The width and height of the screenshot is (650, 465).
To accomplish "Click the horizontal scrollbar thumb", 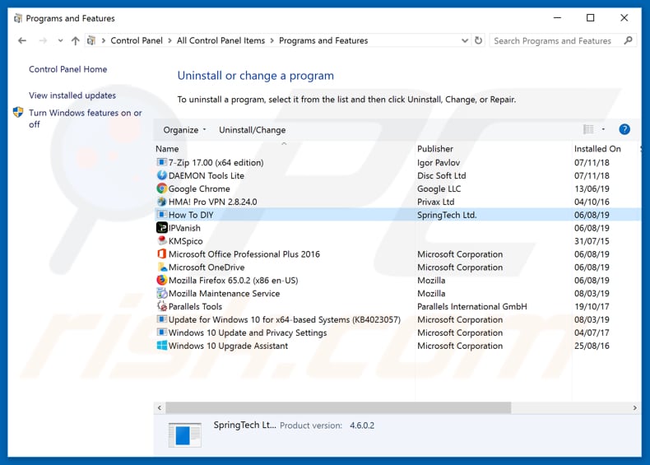I will pos(338,407).
